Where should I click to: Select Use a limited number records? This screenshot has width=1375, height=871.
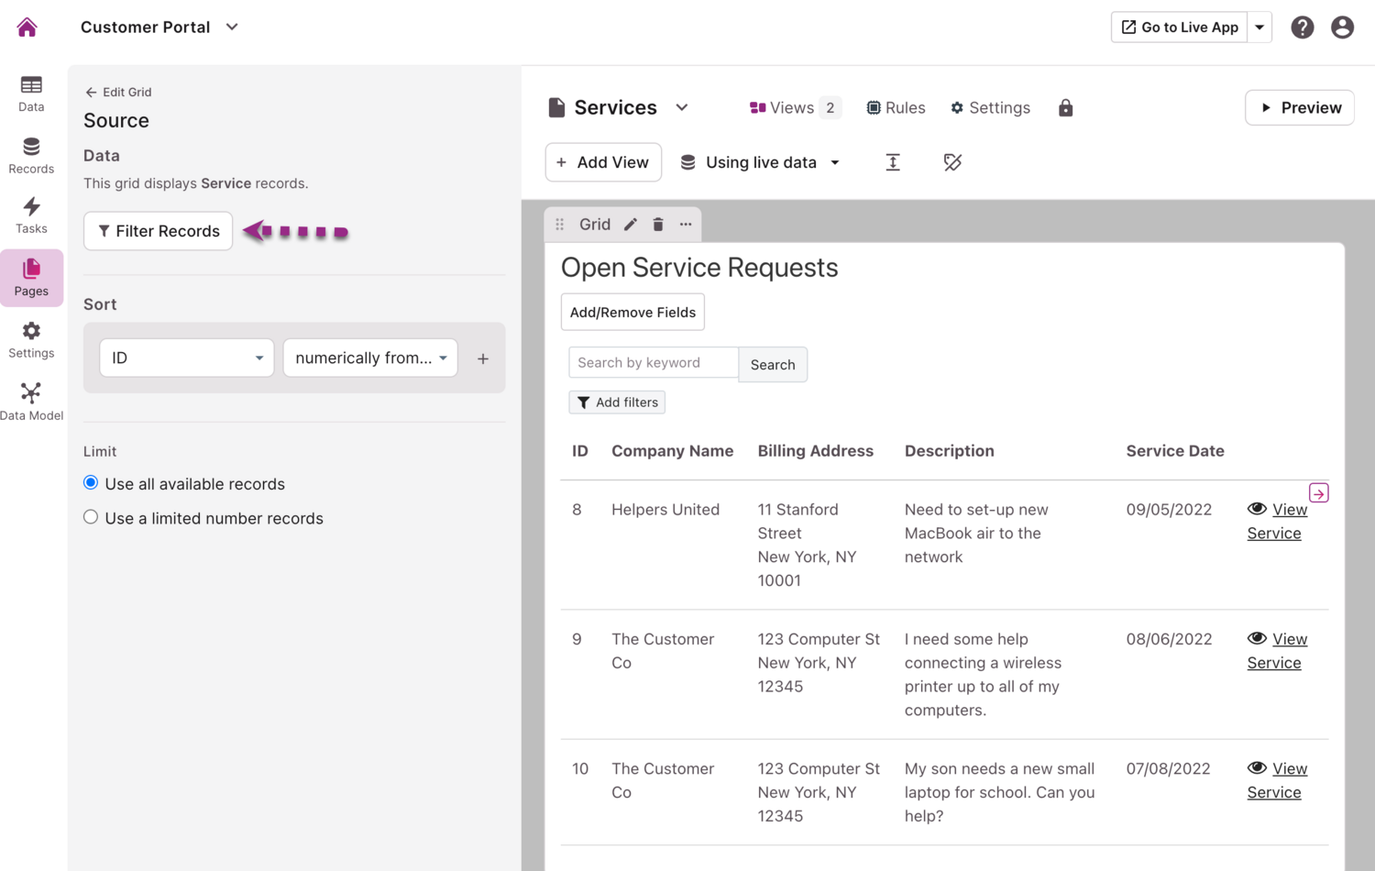[x=91, y=517]
